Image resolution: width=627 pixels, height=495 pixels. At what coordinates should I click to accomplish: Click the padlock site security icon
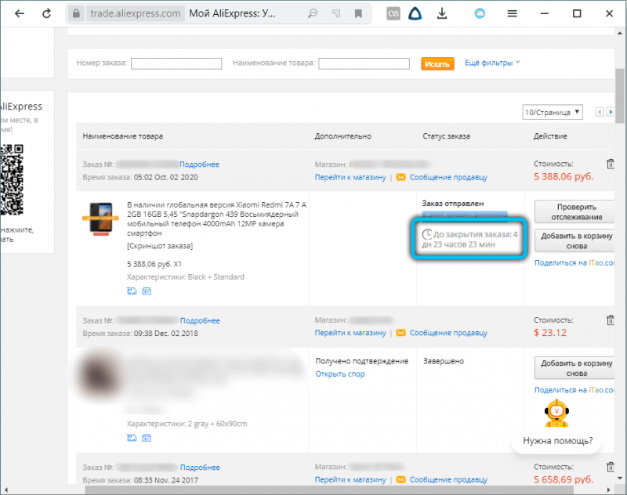tap(76, 13)
